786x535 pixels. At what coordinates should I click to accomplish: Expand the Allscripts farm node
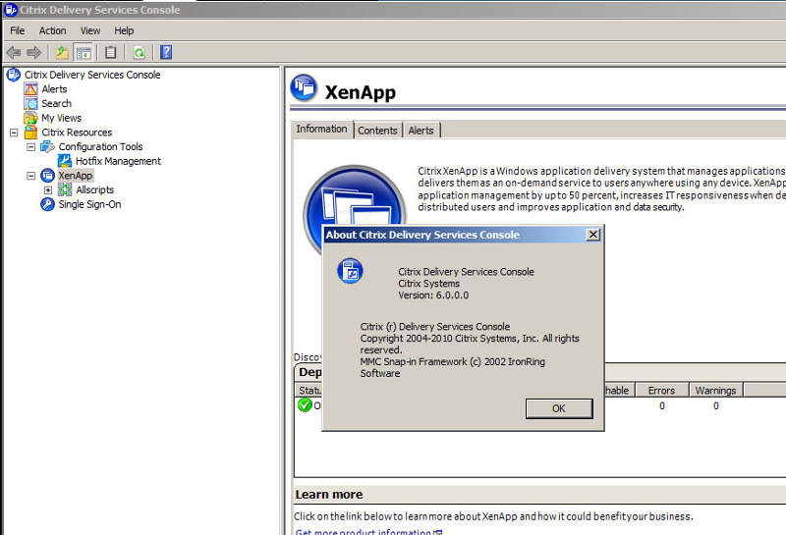point(48,190)
